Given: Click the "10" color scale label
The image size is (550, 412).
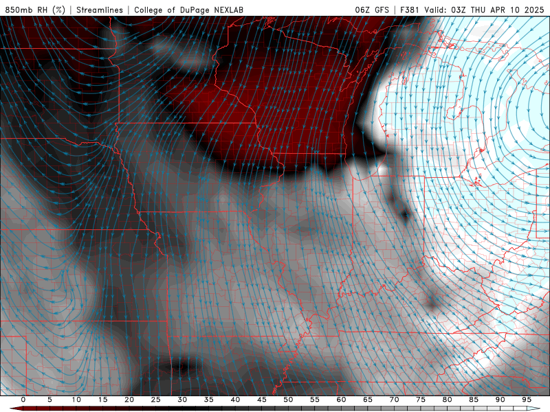Looking at the screenshot, I should pos(76,400).
